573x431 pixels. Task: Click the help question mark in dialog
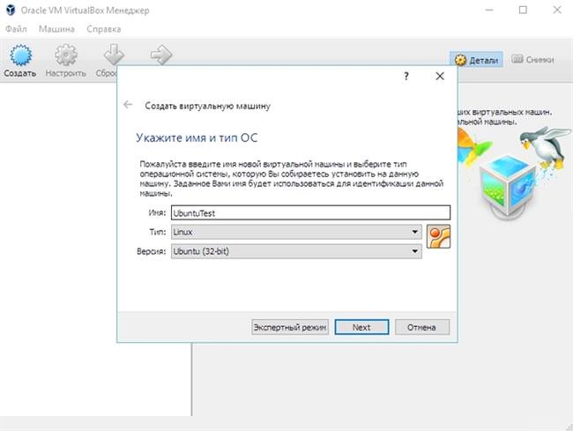pyautogui.click(x=406, y=76)
